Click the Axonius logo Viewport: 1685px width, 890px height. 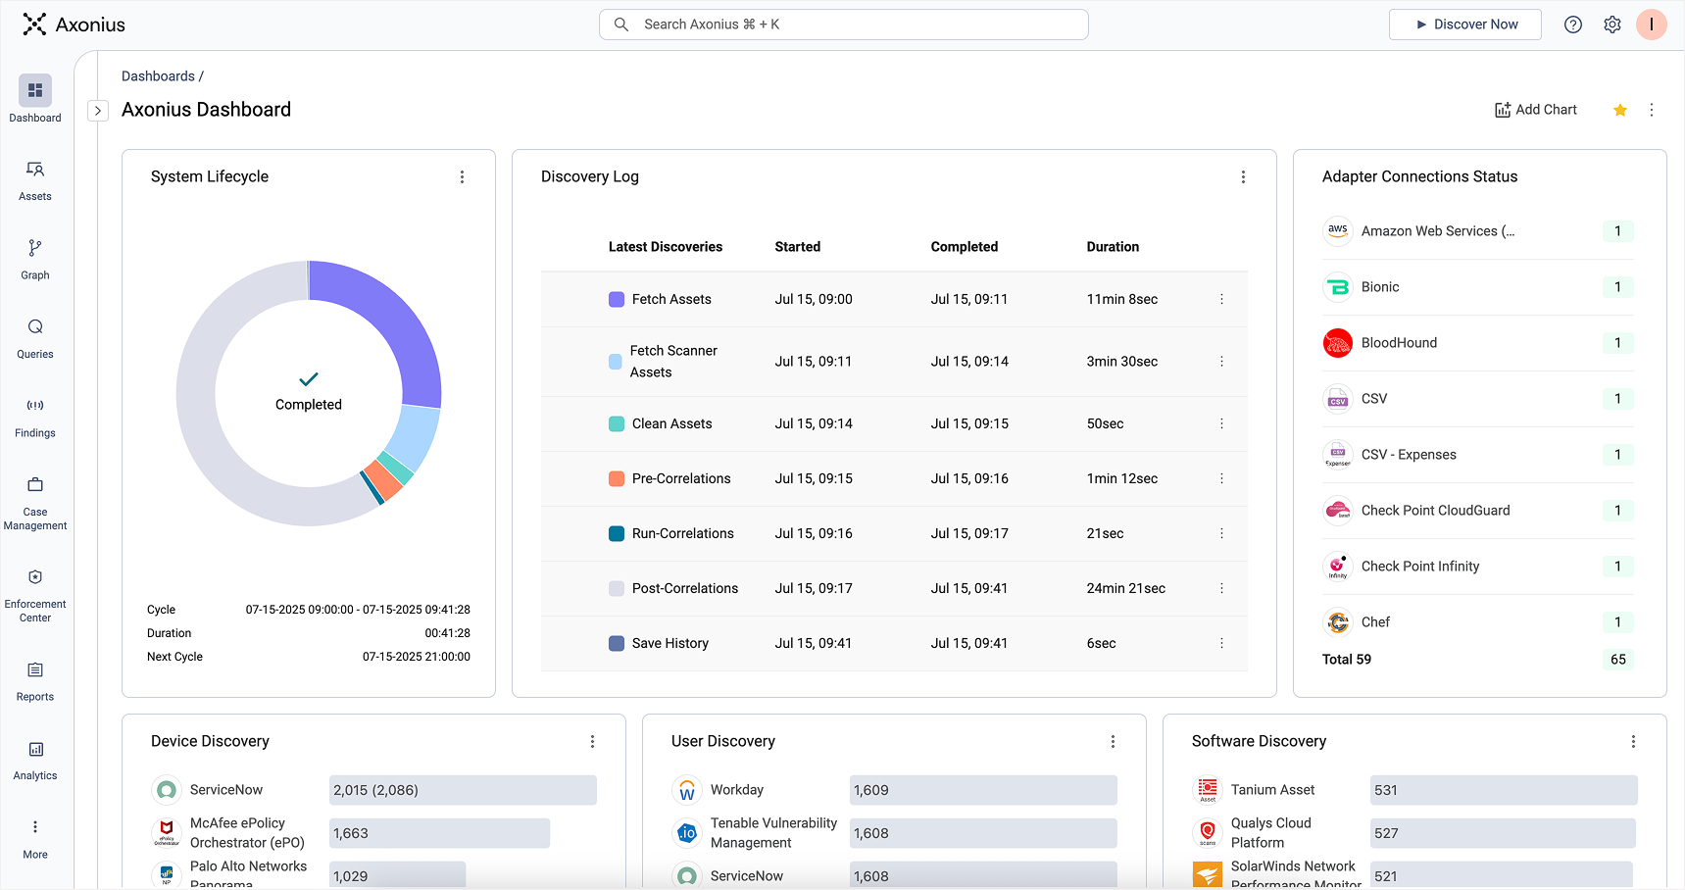click(x=74, y=25)
